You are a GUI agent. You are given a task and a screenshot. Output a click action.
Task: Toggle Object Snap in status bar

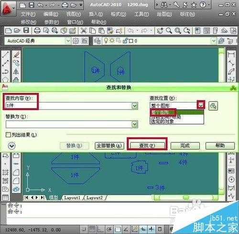118,229
